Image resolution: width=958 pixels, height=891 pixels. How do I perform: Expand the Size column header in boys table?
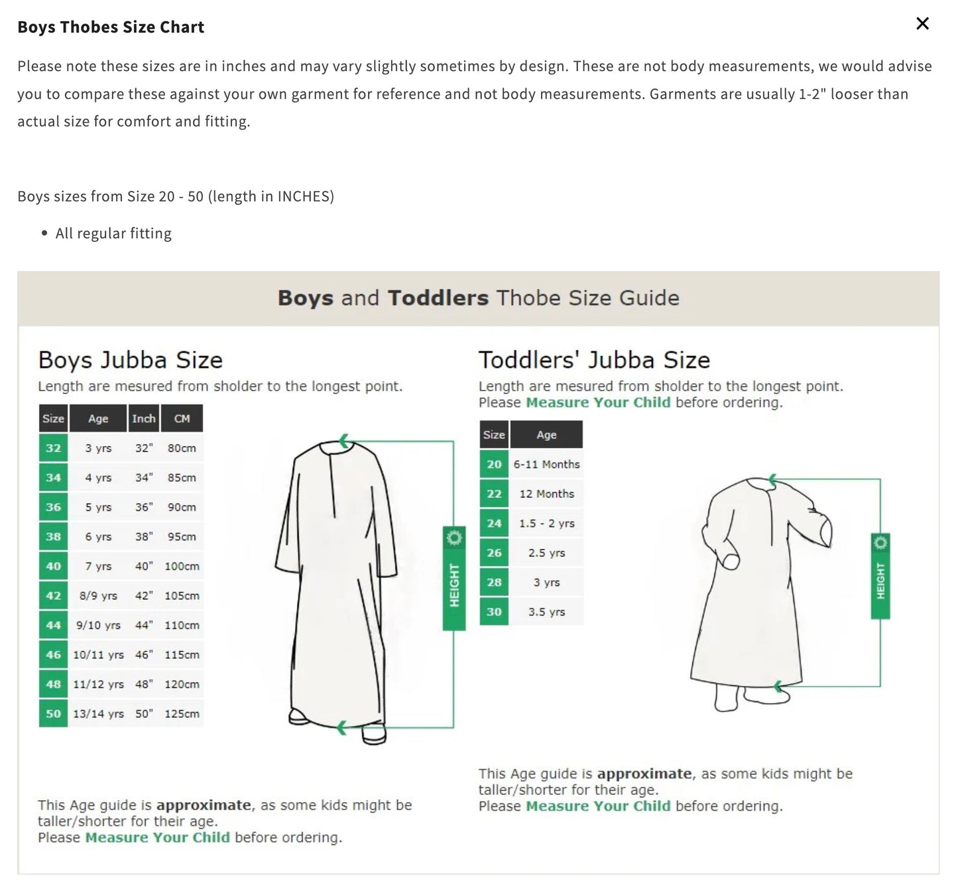point(53,418)
